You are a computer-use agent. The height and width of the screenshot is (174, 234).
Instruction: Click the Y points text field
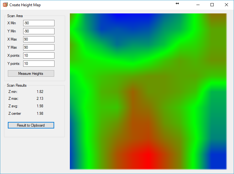39,64
